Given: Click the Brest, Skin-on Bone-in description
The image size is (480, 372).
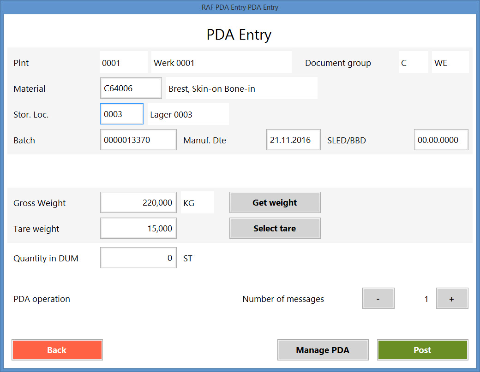Looking at the screenshot, I should 241,89.
